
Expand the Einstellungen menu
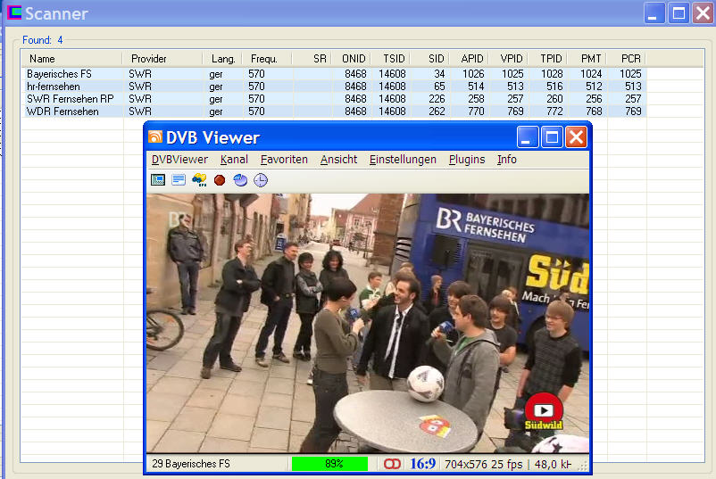pos(403,160)
